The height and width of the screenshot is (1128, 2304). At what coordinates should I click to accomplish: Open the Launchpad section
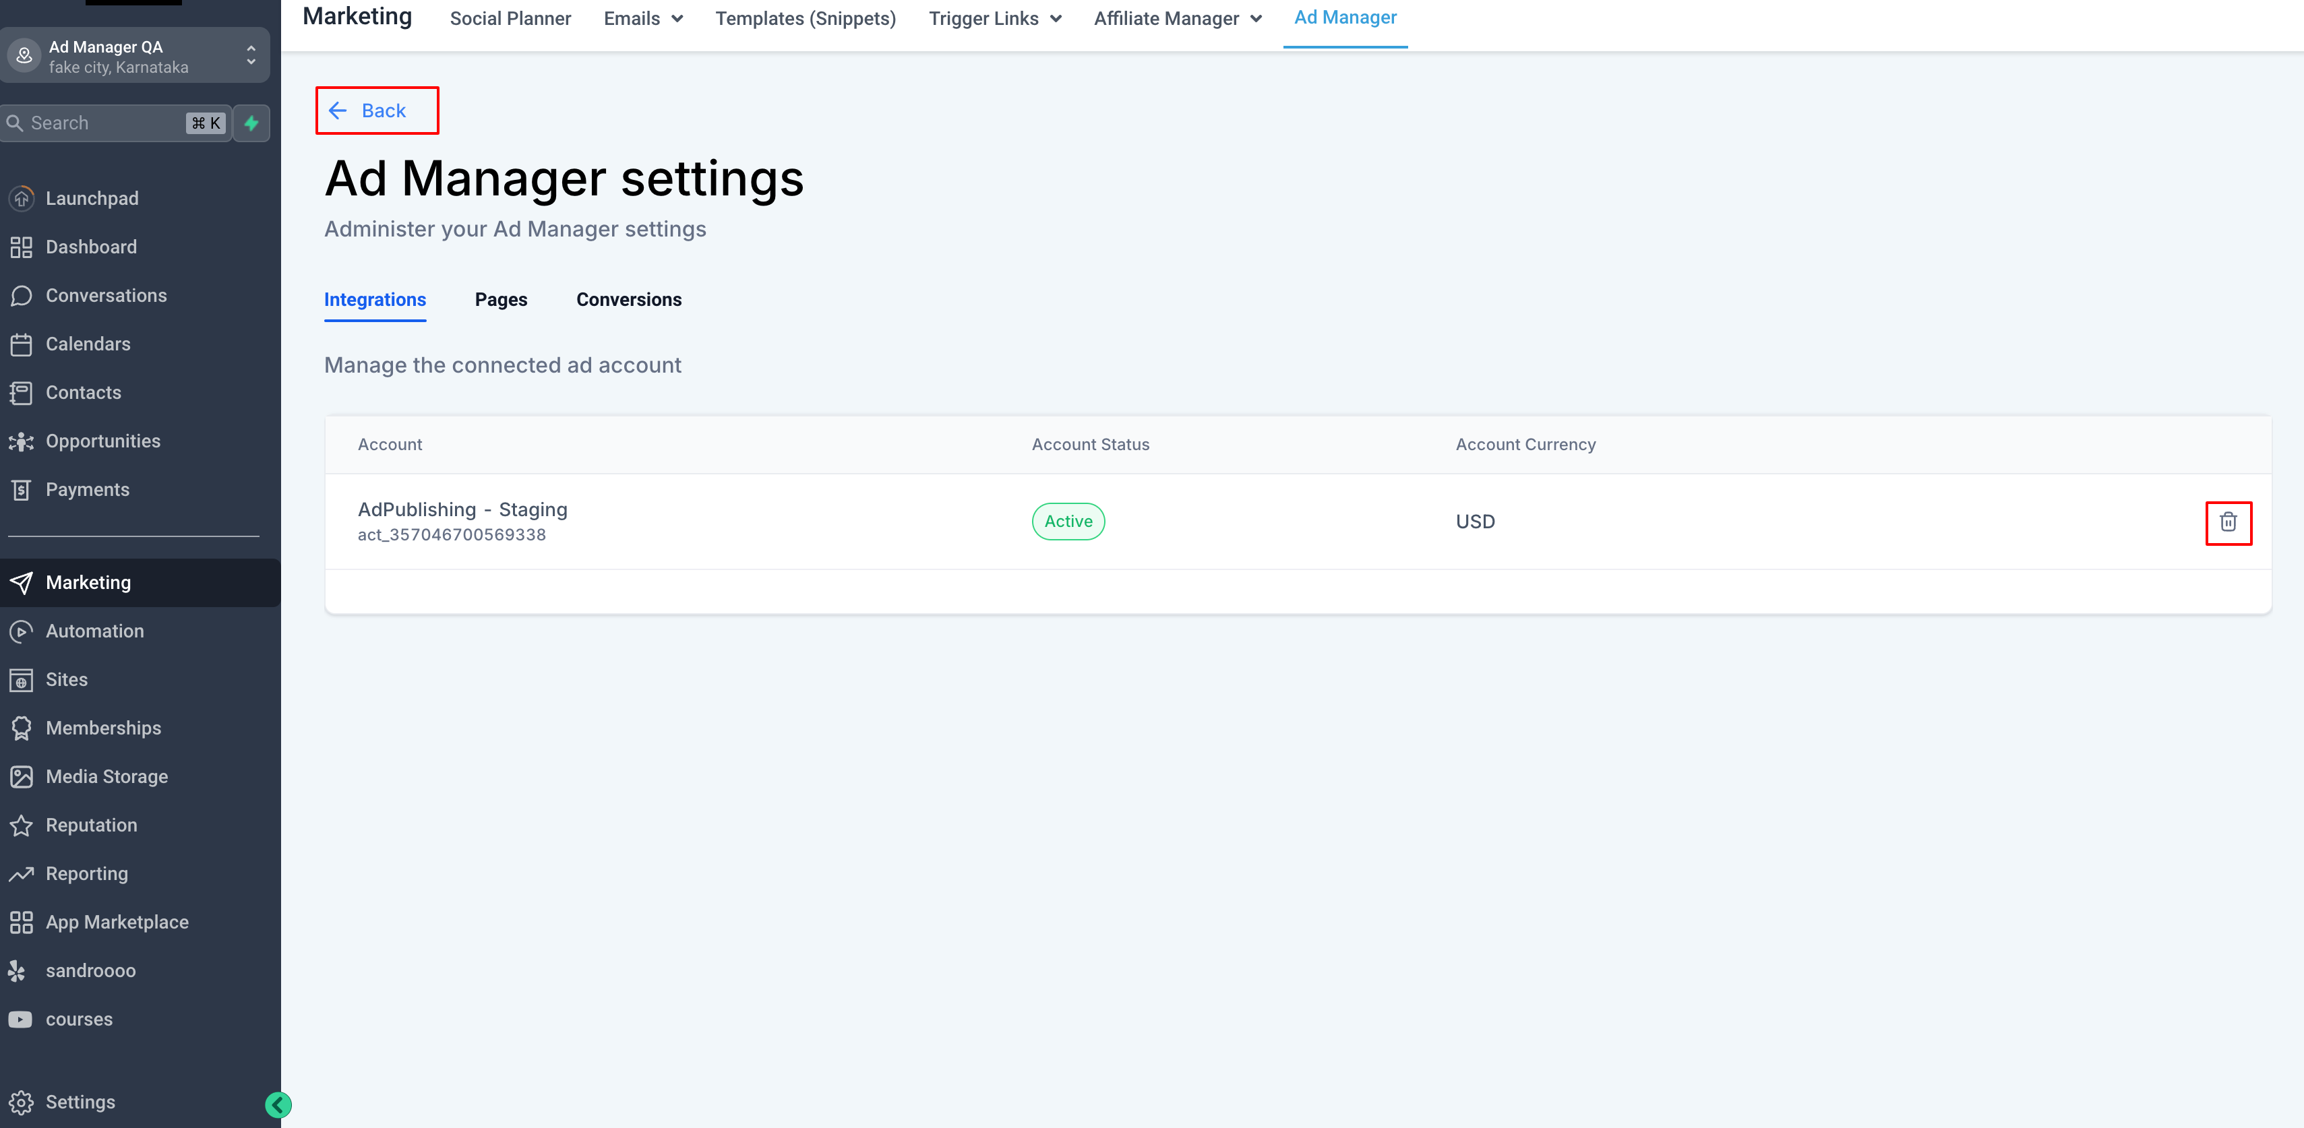[x=92, y=197]
